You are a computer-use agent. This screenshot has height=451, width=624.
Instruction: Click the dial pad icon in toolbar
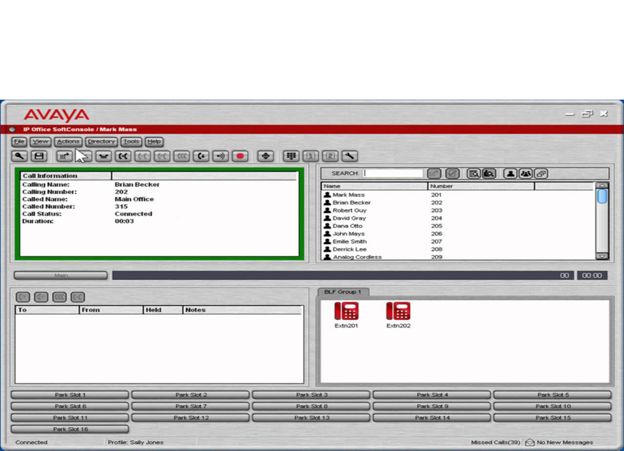point(292,156)
